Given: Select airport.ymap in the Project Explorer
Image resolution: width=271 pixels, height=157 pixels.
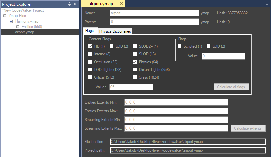Looking at the screenshot, I should pyautogui.click(x=25, y=32).
